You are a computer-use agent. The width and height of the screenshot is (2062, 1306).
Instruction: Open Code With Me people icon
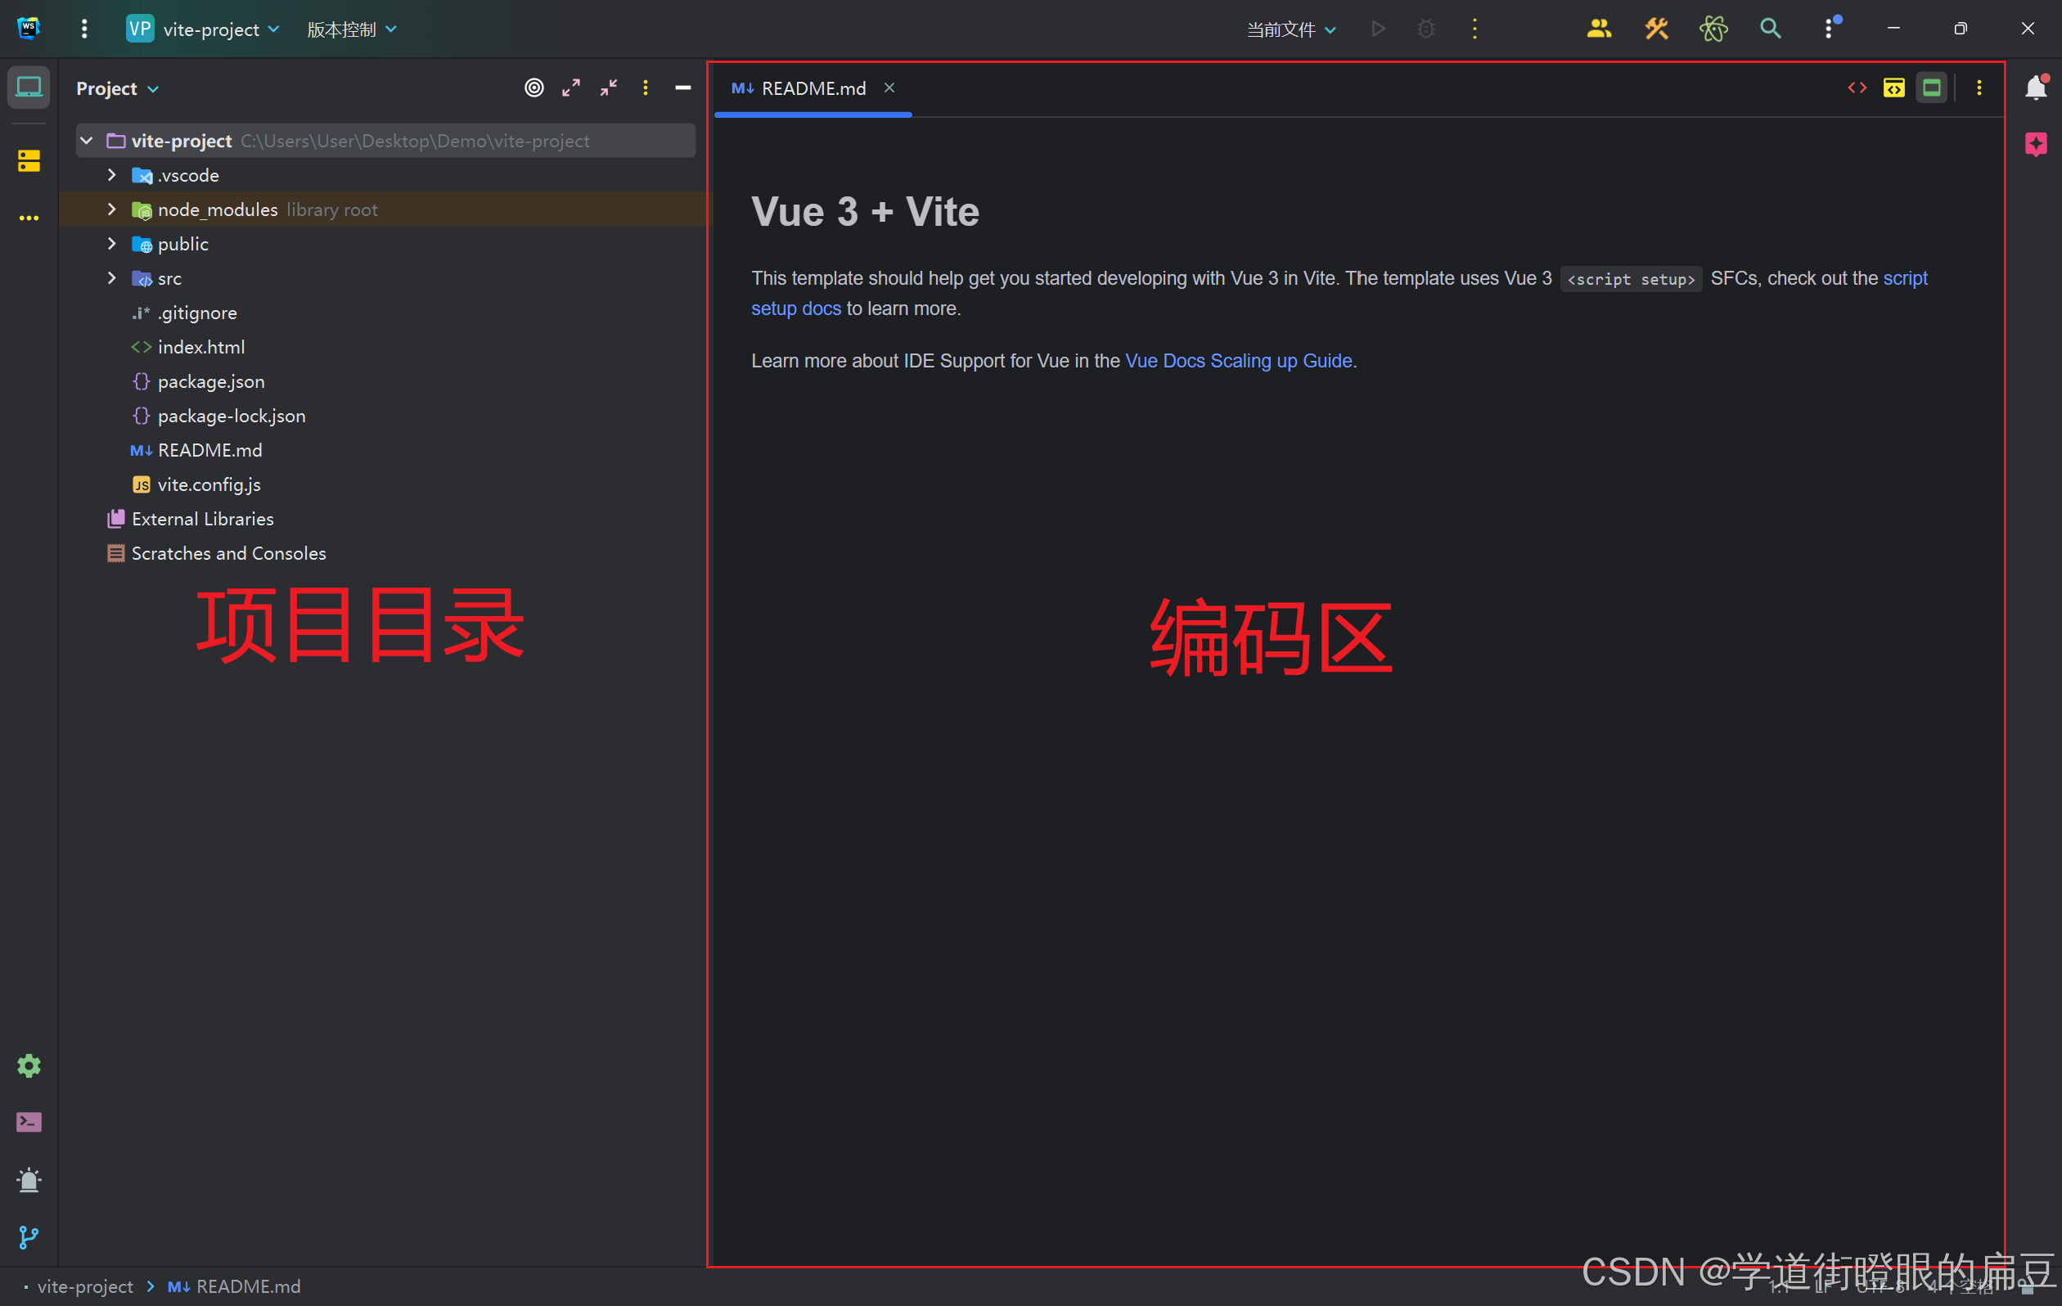(1598, 29)
